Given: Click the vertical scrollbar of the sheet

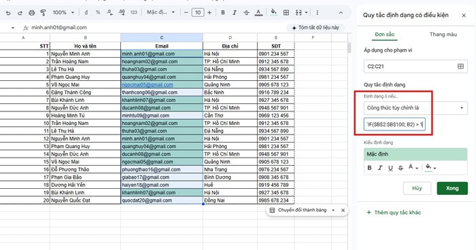Looking at the screenshot, I should point(350,48).
